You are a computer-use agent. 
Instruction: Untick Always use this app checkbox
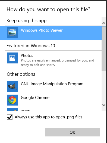10,117
